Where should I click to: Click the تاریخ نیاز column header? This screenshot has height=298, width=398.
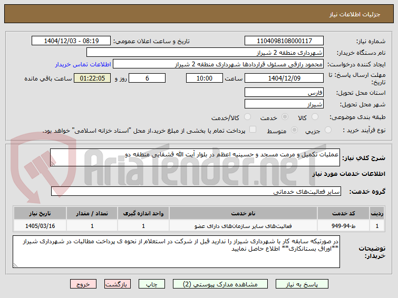40,213
